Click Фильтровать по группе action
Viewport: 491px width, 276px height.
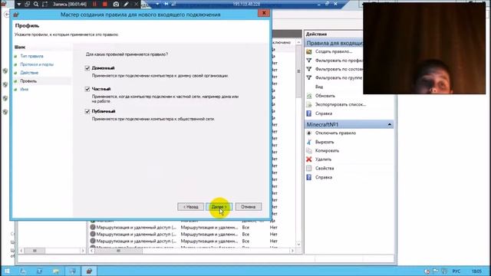coord(338,77)
